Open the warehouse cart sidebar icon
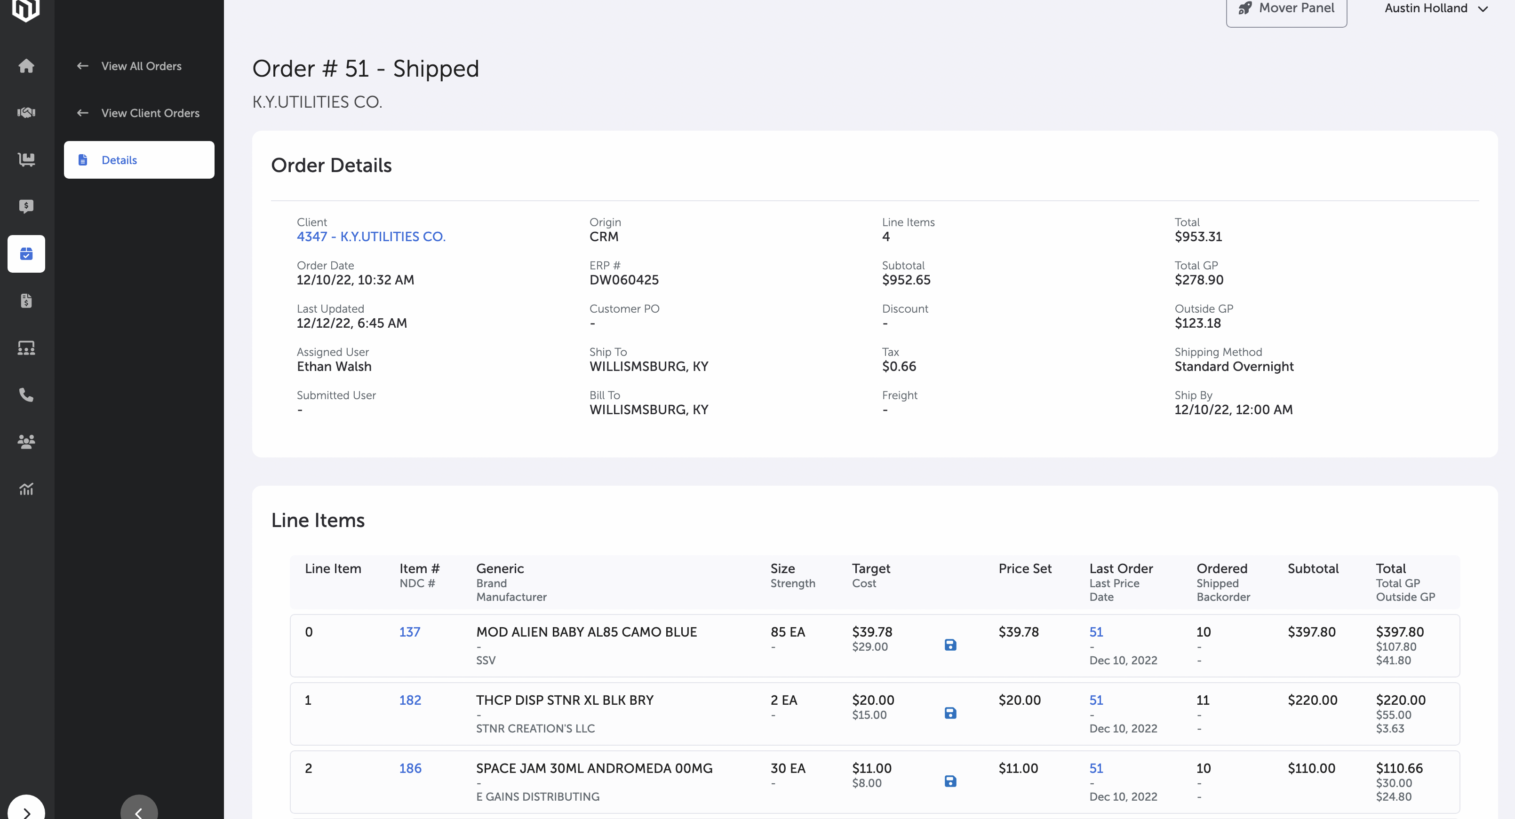Viewport: 1515px width, 819px height. pyautogui.click(x=26, y=160)
